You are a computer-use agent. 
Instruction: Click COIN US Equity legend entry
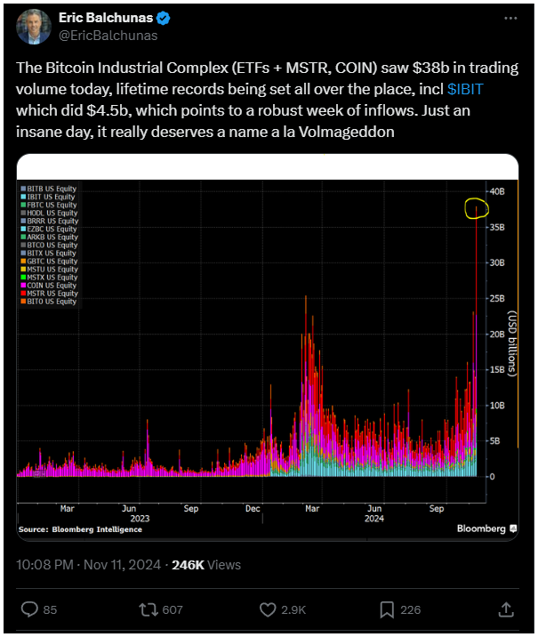pos(48,286)
